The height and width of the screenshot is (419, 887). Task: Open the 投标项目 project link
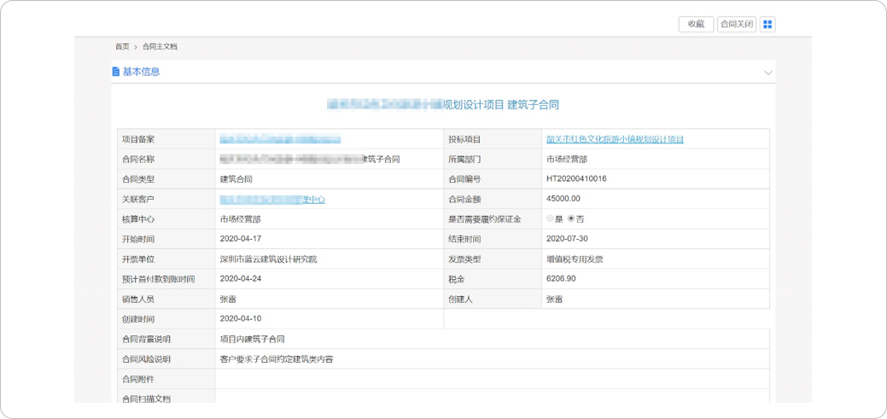[615, 139]
